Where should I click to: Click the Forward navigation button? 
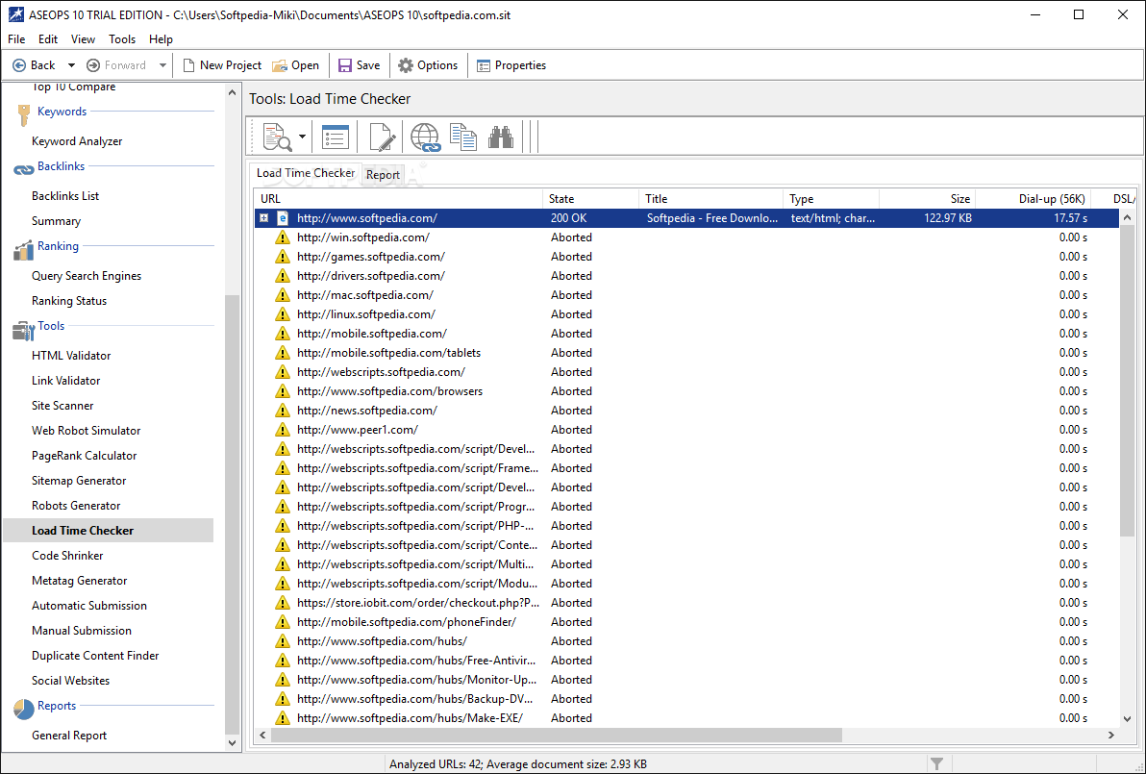point(116,65)
